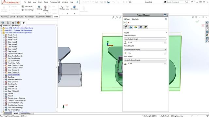Screen dimensions: 209x117
Task: Open the Options gear in the top toolbar
Action: pos(130,2)
